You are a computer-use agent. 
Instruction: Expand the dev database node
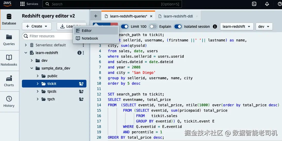point(32,60)
